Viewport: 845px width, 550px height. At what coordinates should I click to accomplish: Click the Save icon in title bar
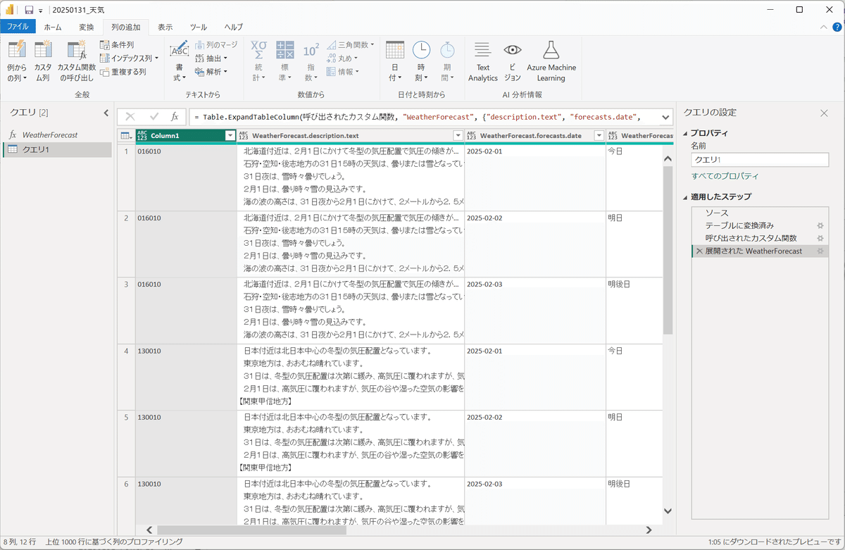tap(29, 10)
